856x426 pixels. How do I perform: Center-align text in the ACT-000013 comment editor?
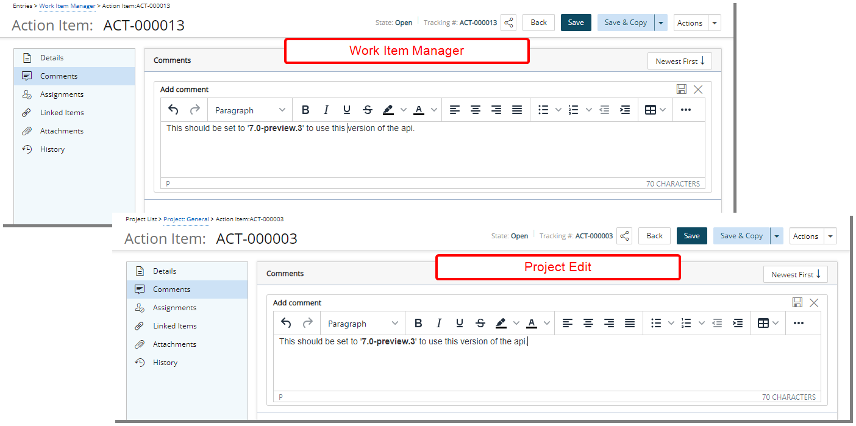click(x=476, y=110)
